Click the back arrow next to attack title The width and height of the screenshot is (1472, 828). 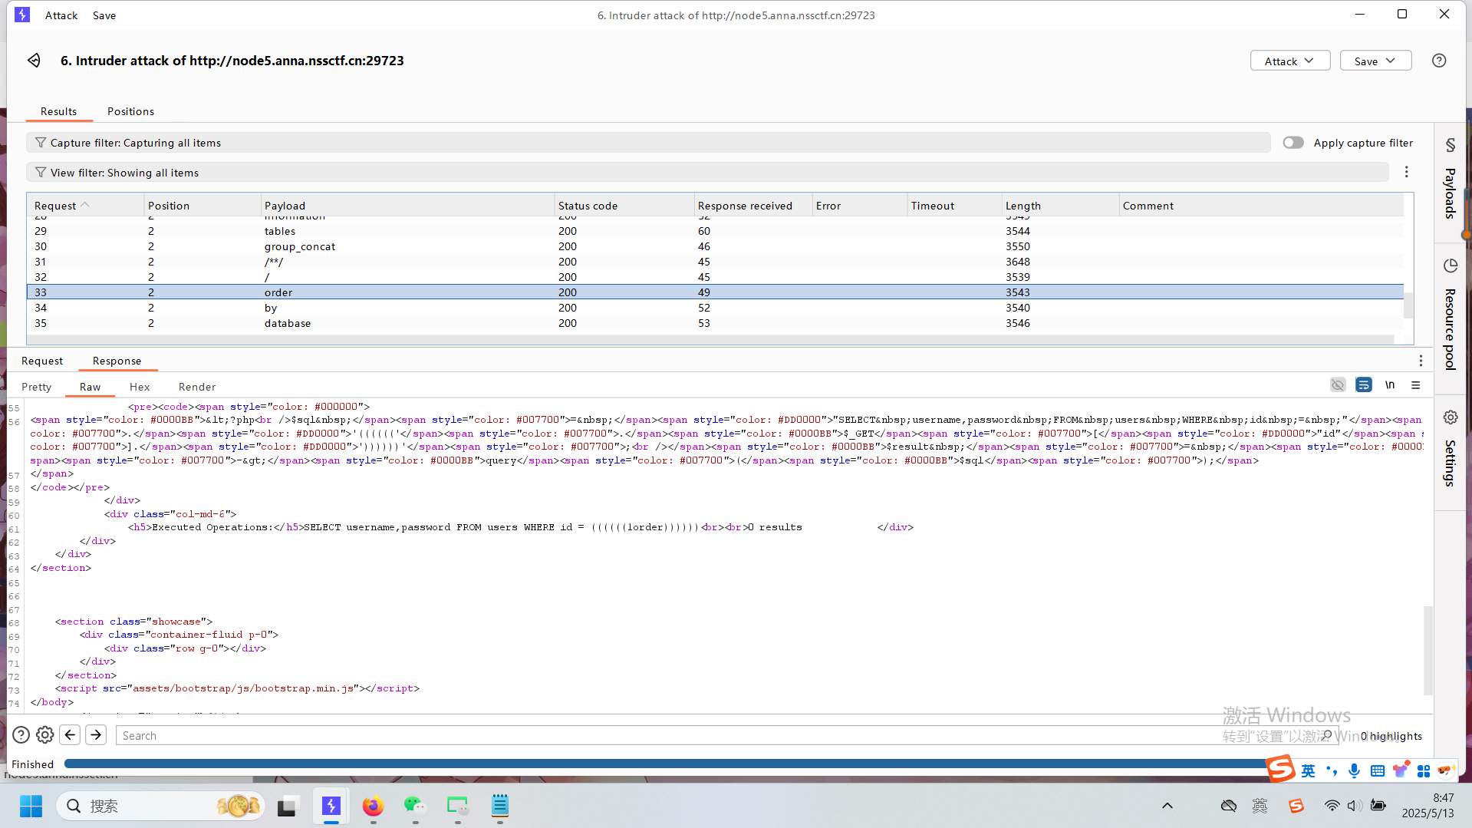(34, 61)
